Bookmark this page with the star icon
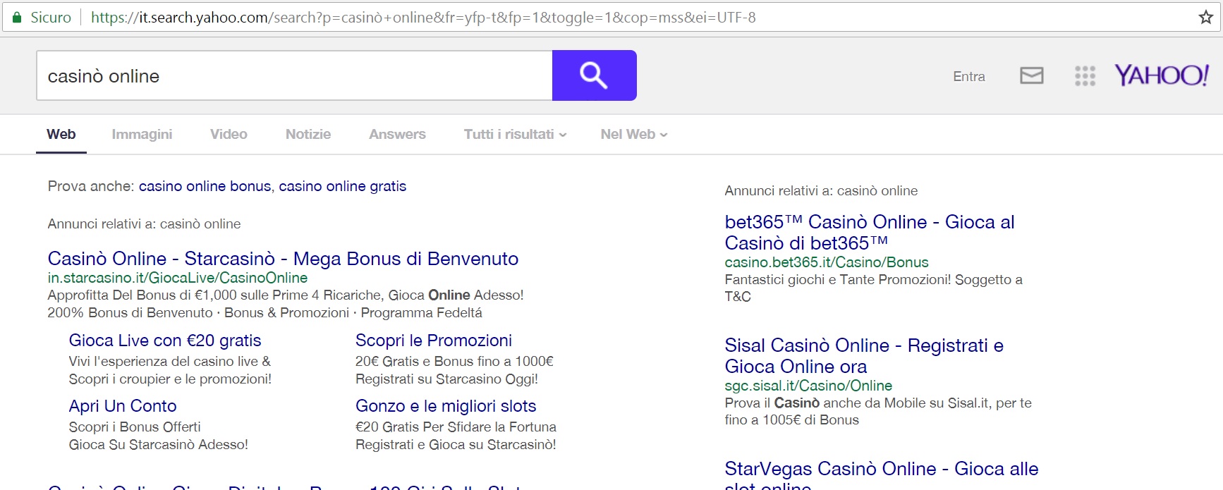 click(1205, 18)
